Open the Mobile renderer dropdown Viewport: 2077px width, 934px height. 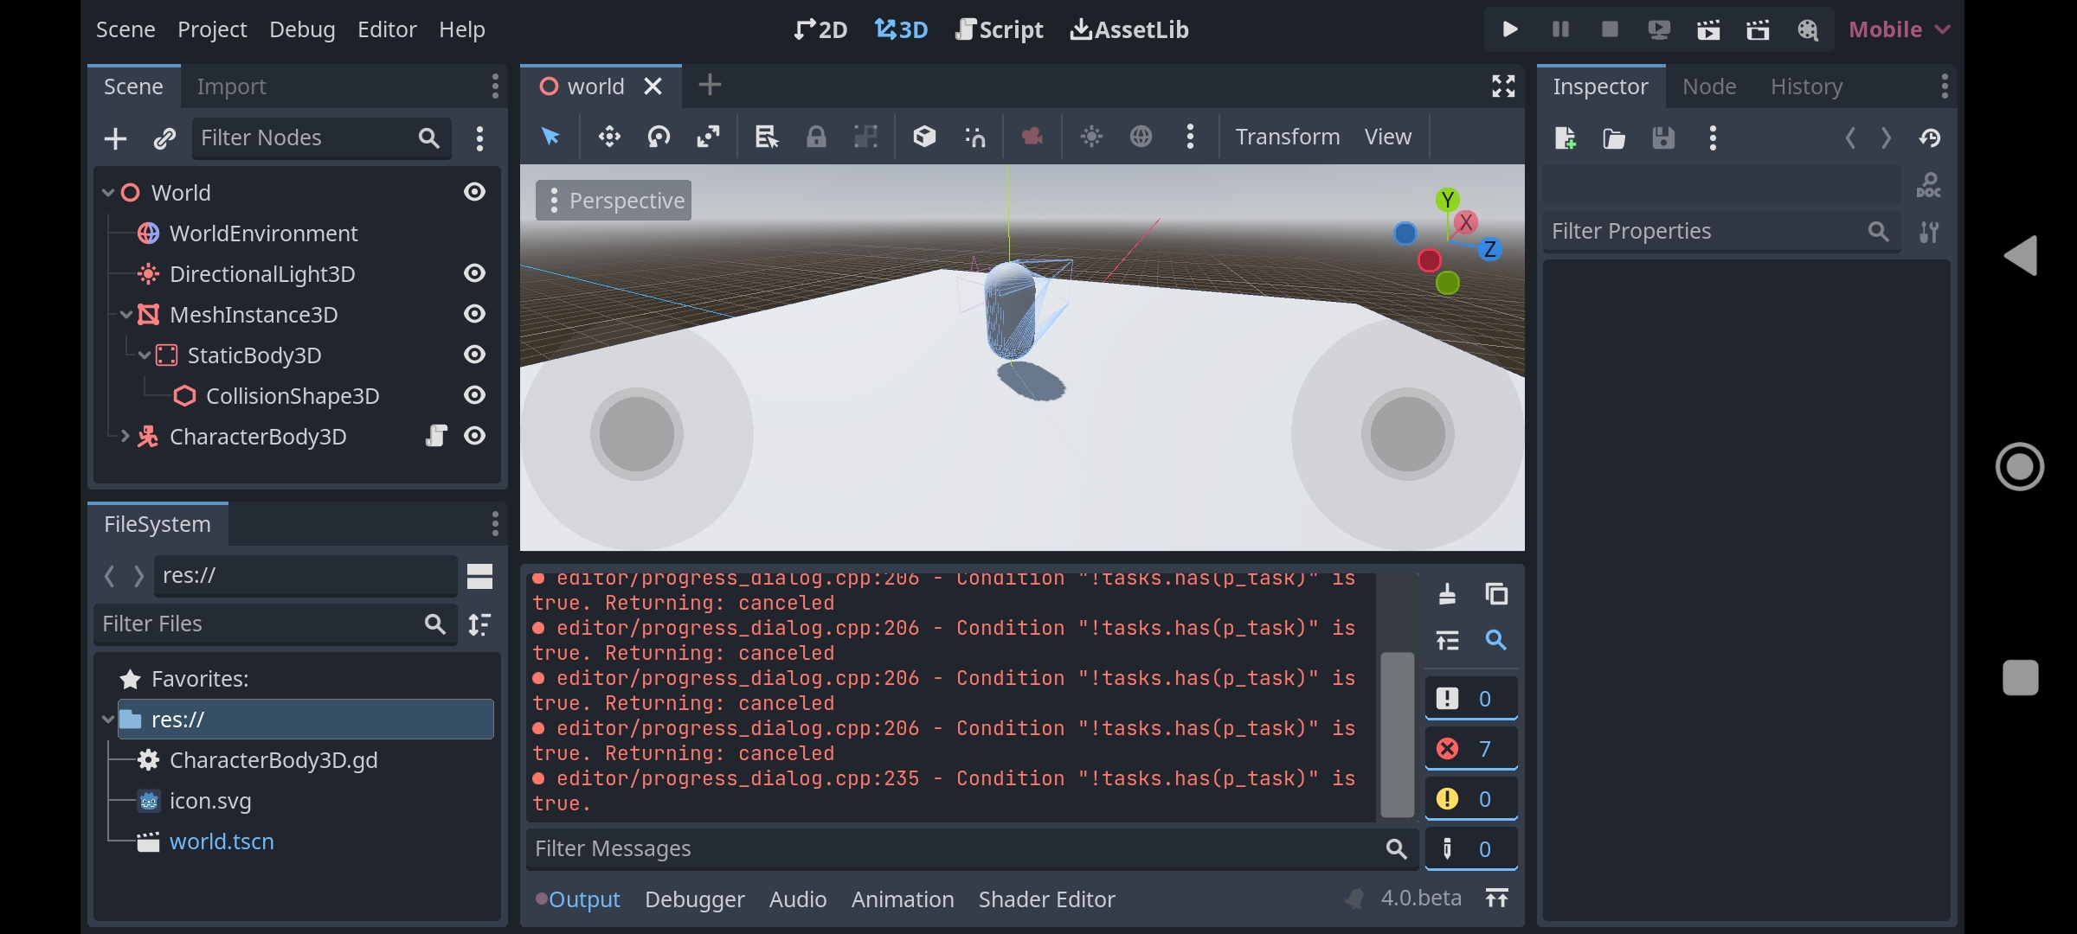tap(1899, 29)
